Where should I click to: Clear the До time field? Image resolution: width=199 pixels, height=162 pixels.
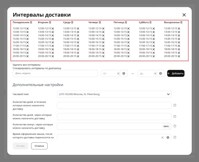(x=155, y=73)
